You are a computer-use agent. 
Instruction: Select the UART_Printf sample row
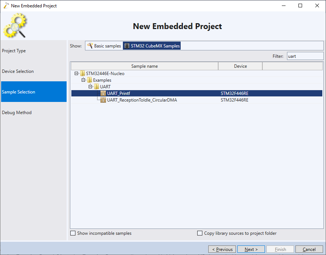197,93
